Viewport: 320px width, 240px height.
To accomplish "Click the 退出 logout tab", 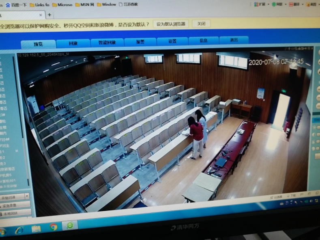I will point(234,40).
